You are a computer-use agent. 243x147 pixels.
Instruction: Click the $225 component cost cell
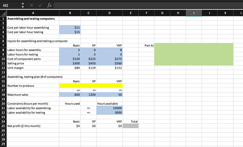89,59
